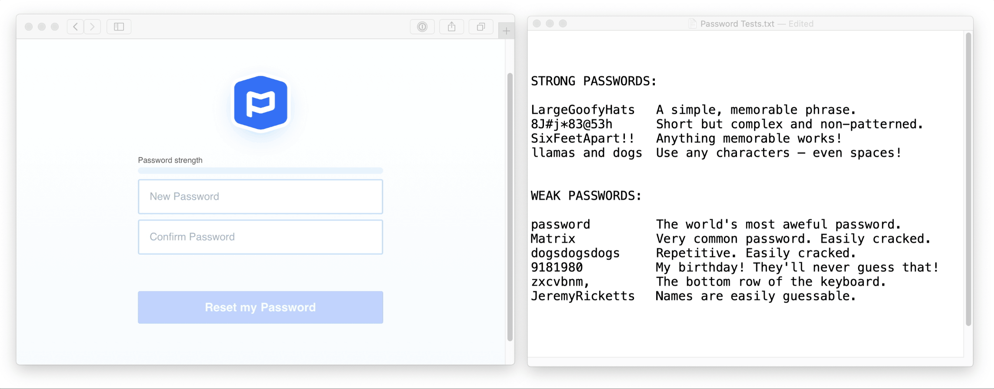Screen dimensions: 994x389
Task: Click the document icon beside Password Tests.txt
Action: pos(692,24)
